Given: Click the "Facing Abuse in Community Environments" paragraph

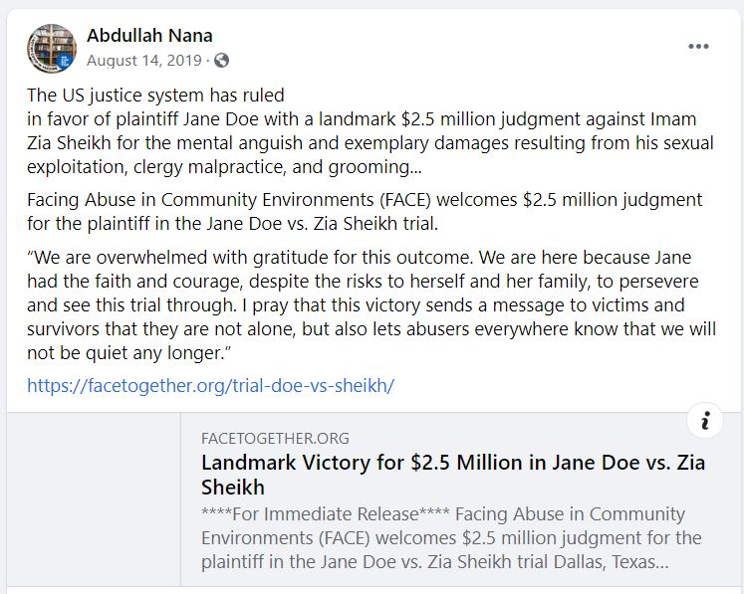Looking at the screenshot, I should click(365, 211).
